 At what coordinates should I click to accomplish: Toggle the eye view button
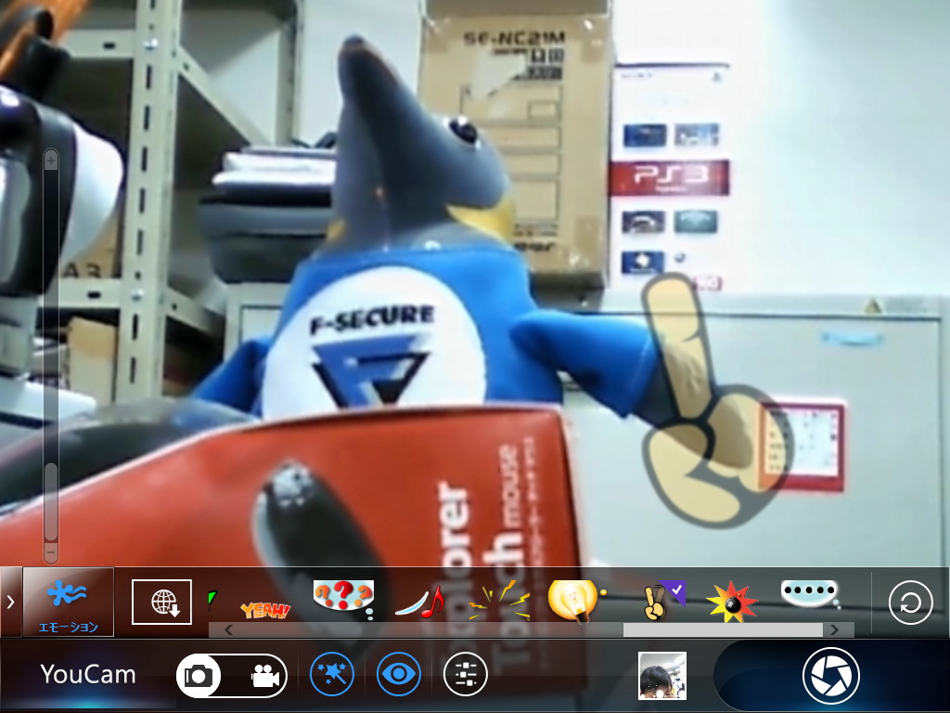[x=398, y=674]
